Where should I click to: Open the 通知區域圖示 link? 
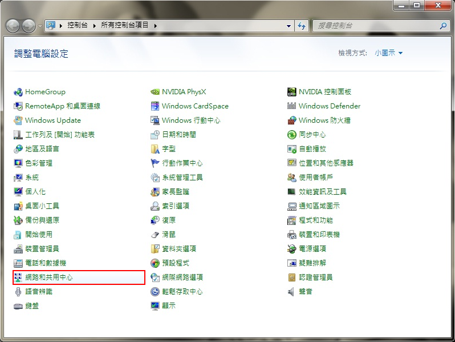click(x=319, y=206)
